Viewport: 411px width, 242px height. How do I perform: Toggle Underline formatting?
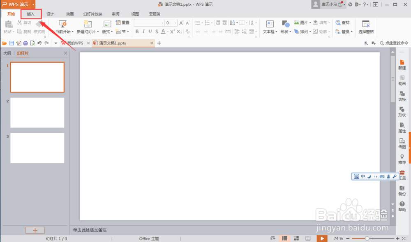pyautogui.click(x=150, y=32)
